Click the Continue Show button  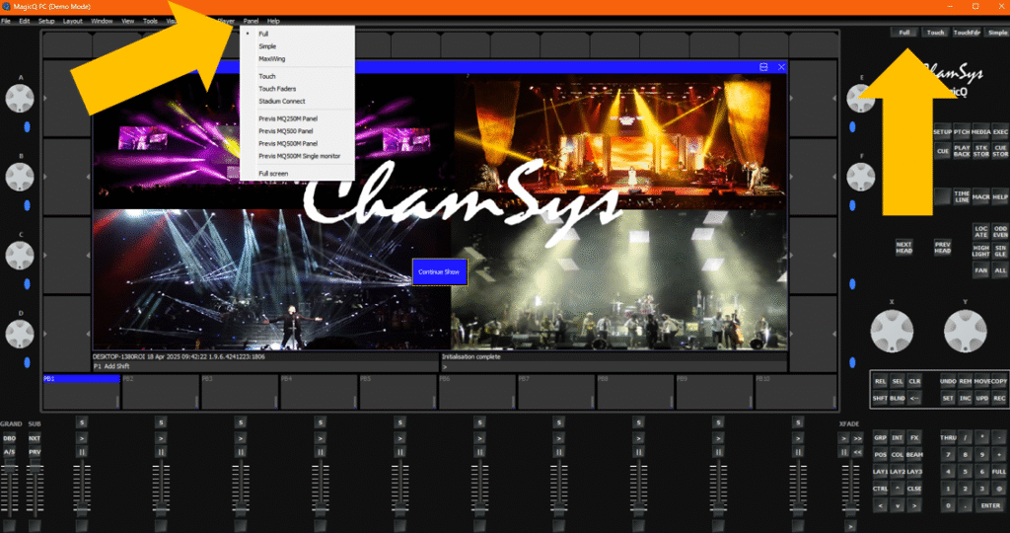coord(439,271)
